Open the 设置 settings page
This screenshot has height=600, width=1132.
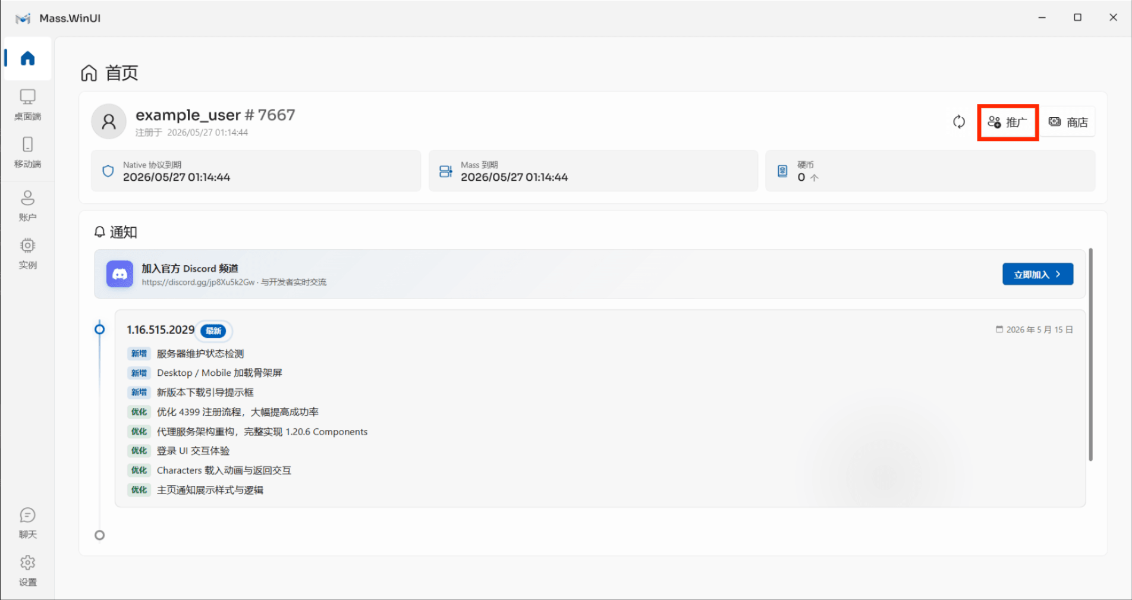pyautogui.click(x=27, y=571)
